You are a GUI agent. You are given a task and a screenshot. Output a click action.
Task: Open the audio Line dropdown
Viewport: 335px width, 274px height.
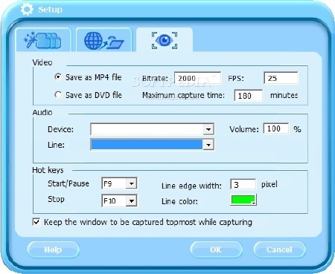(208, 145)
